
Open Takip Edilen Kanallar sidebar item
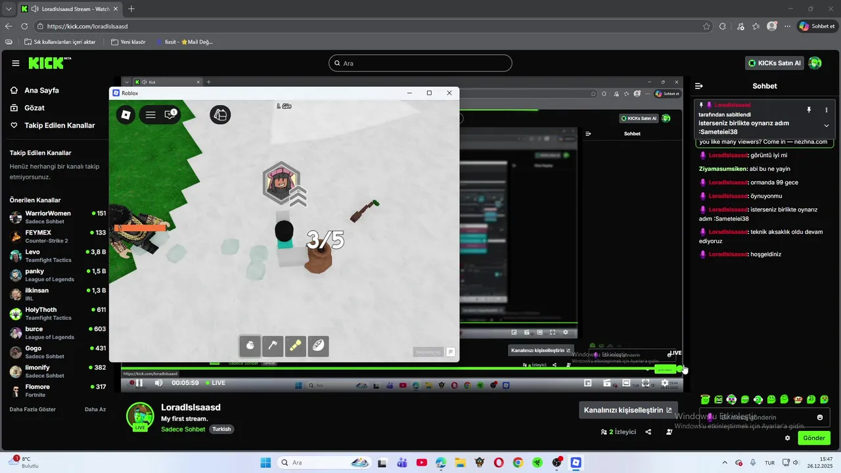pos(53,125)
